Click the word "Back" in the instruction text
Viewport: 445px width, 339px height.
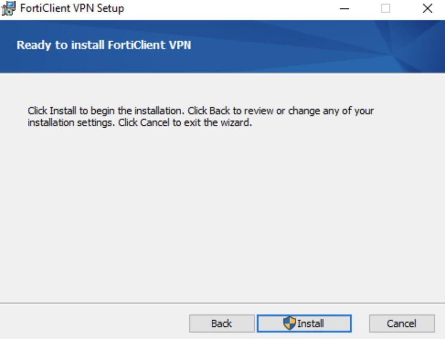[x=219, y=110]
